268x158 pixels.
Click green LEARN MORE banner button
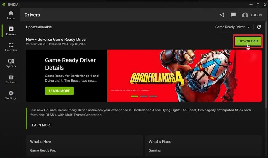tap(59, 91)
